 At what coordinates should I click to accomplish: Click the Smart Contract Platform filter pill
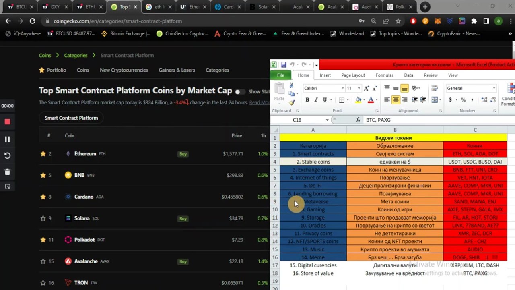coord(71,118)
